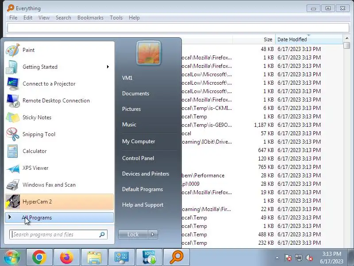Viewport: 354px width, 266px height.
Task: Click the Start orb button
Action: [x=12, y=257]
